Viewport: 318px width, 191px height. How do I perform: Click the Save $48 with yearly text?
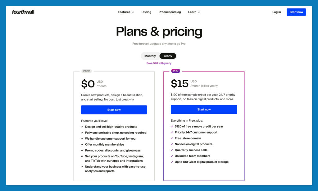(x=159, y=63)
